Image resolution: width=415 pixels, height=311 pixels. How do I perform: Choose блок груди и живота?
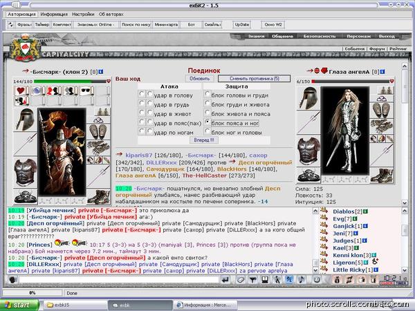coord(207,103)
